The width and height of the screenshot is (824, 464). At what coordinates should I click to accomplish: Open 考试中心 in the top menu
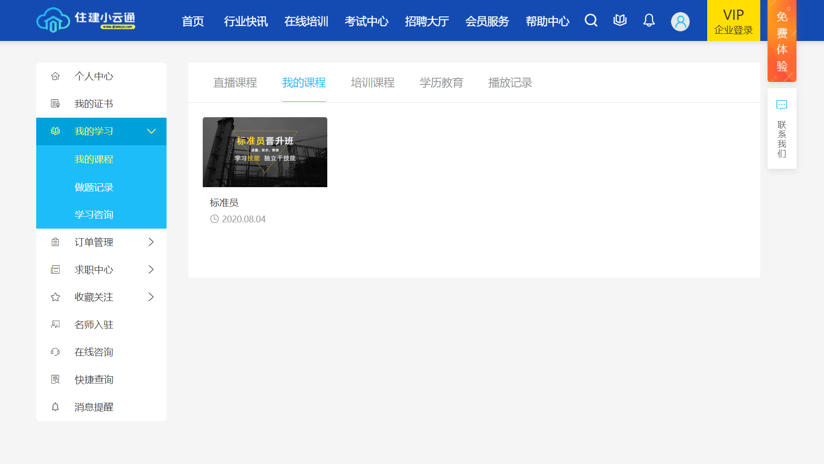click(366, 22)
